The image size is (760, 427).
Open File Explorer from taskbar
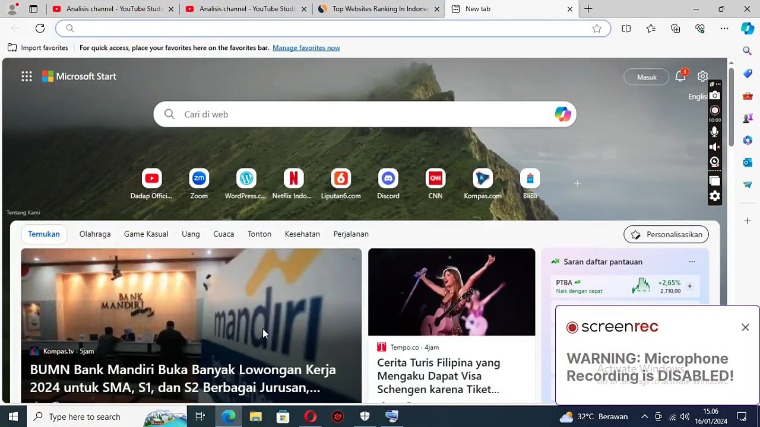pos(255,417)
